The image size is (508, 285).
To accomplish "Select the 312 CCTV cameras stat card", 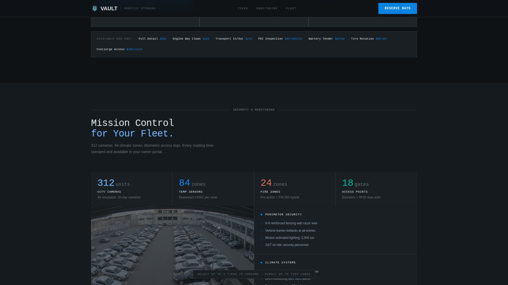I will click(x=131, y=188).
